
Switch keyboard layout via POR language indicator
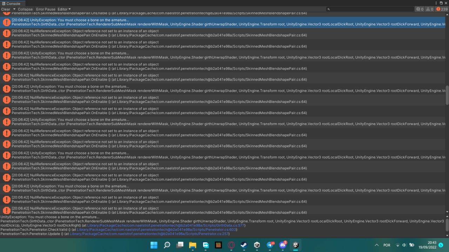[387, 245]
